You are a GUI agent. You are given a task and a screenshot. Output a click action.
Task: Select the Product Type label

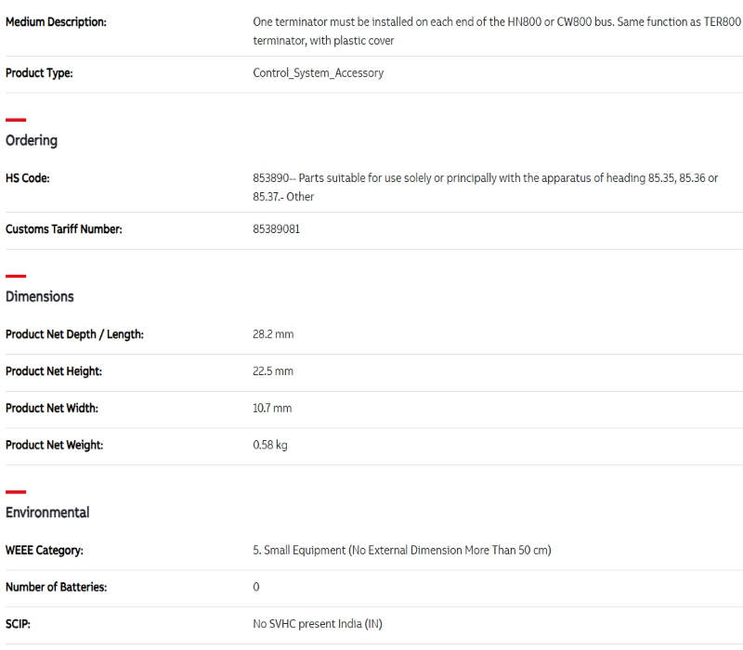click(39, 73)
